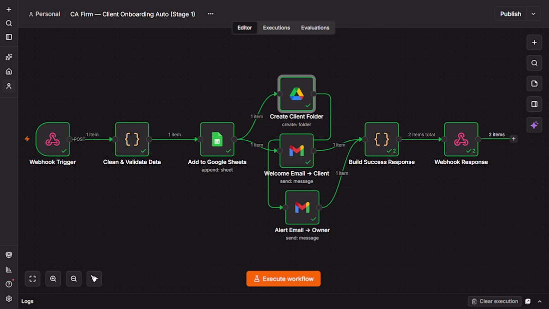Click the AI assistant sparkle icon in the right panel

click(x=535, y=125)
